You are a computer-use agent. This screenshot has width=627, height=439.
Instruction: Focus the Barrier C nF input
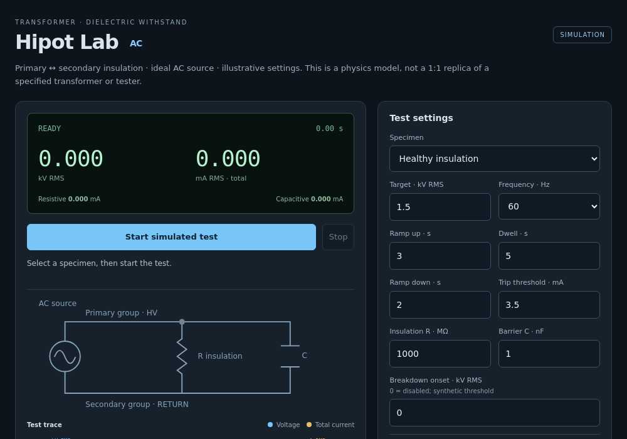pos(549,354)
